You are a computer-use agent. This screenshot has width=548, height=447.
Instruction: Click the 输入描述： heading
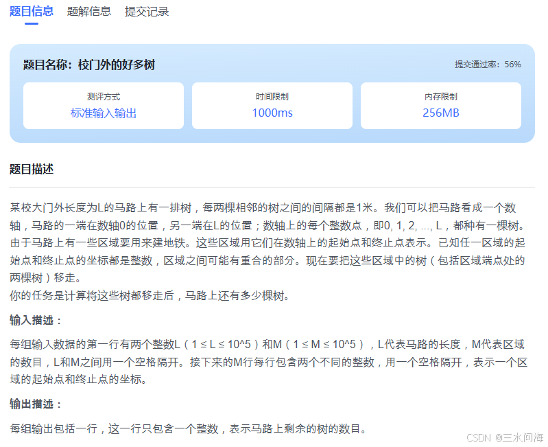tap(36, 320)
